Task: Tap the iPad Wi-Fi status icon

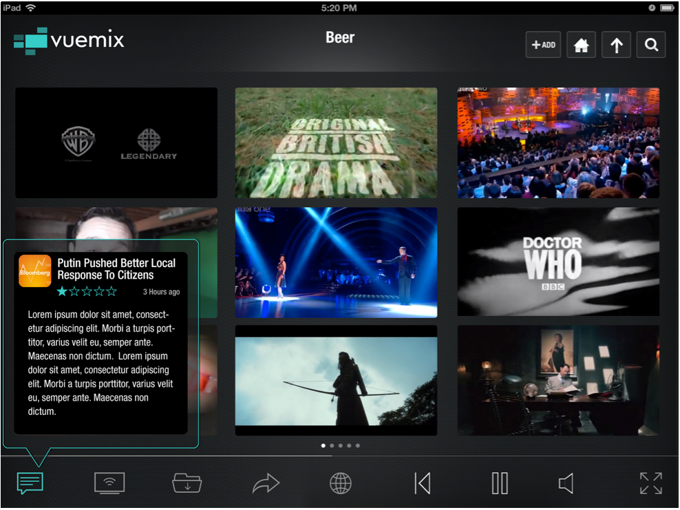Action: click(x=30, y=8)
